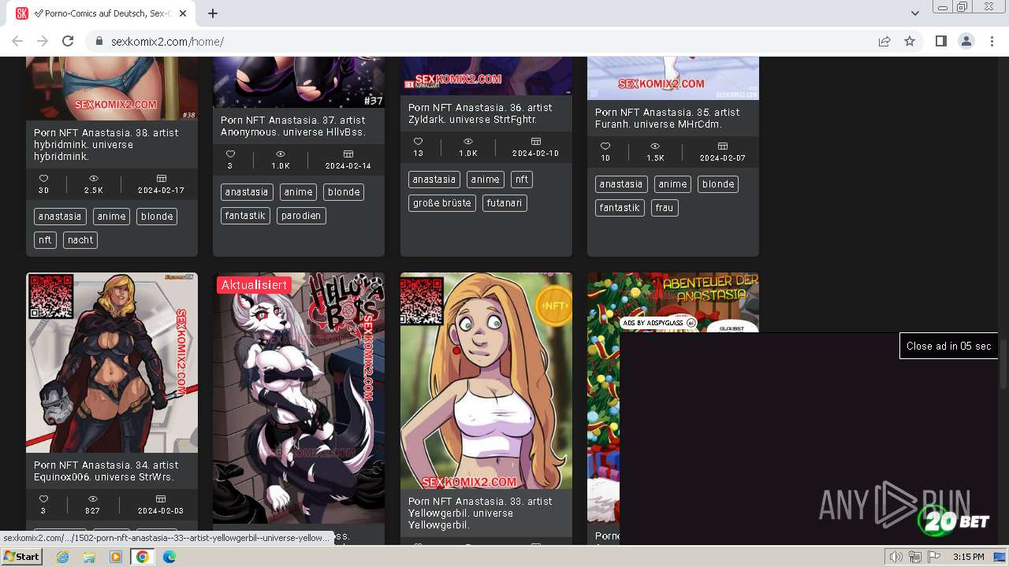Open Action Center flag icon
Viewport: 1009px width, 567px height.
(934, 557)
